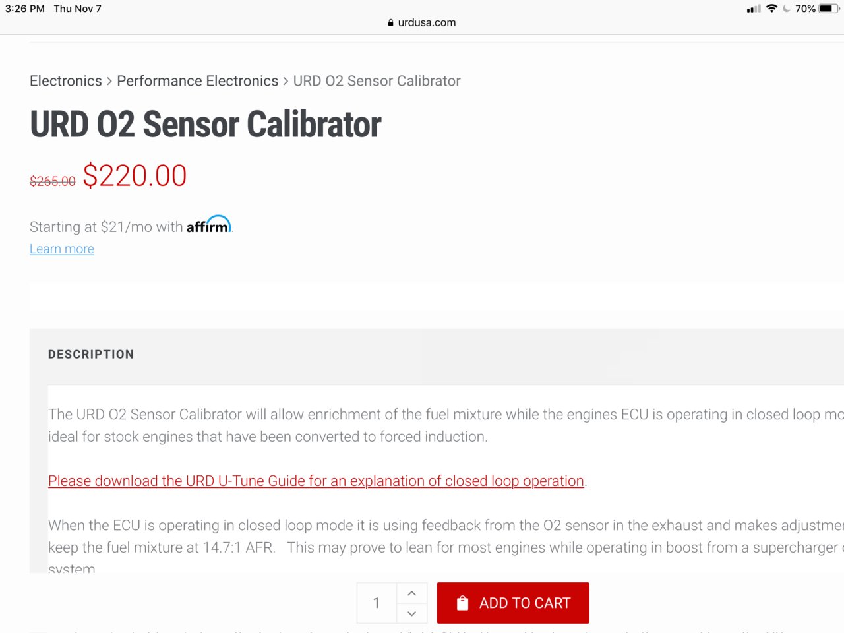Tap the battery indicator icon
Screen dimensions: 844x633
829,9
